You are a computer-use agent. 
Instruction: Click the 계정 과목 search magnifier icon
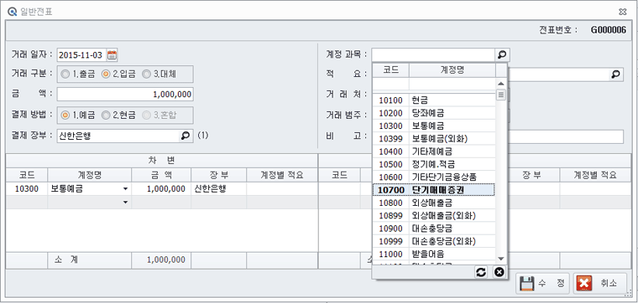point(502,54)
